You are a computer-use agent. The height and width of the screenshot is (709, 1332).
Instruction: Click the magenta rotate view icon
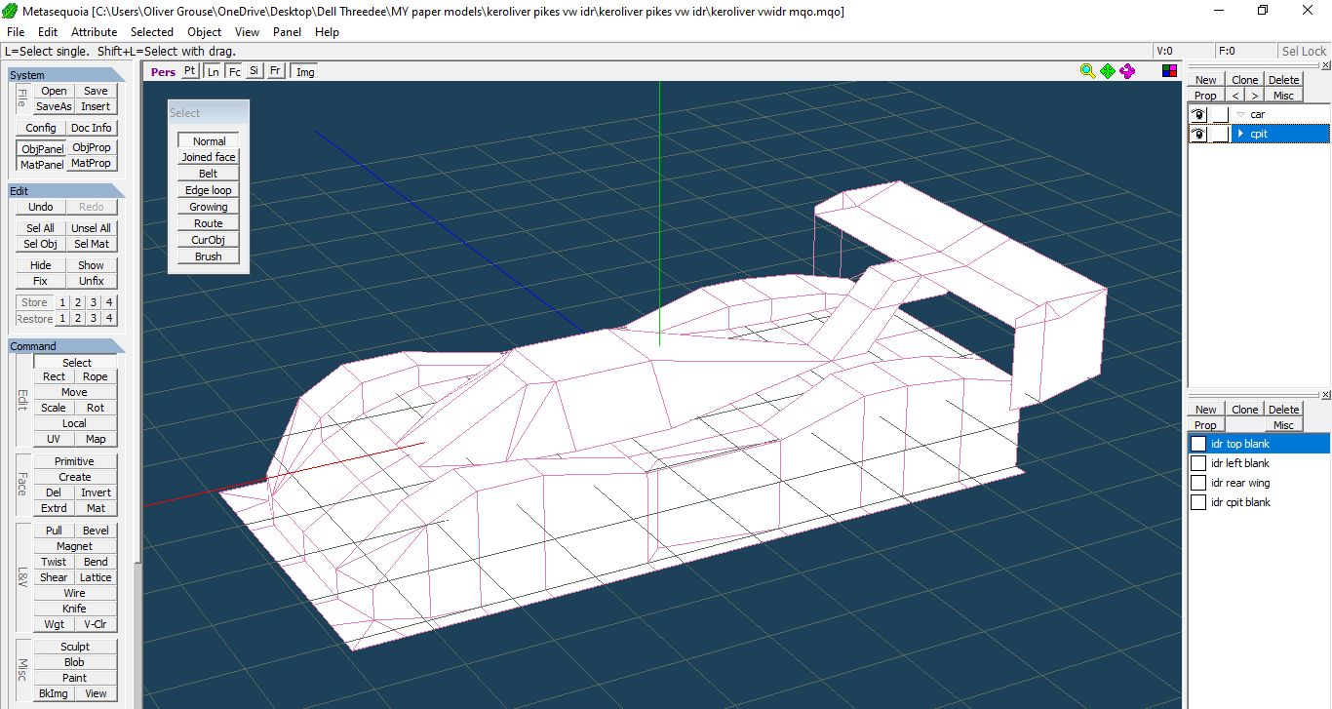point(1128,71)
